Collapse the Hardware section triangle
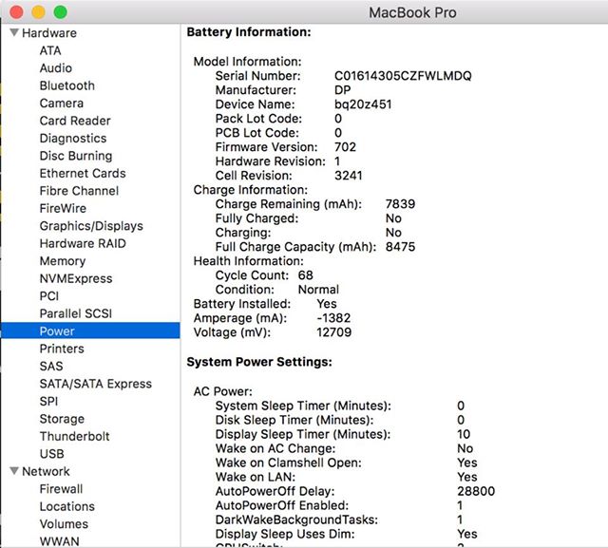The width and height of the screenshot is (608, 548). 14,32
